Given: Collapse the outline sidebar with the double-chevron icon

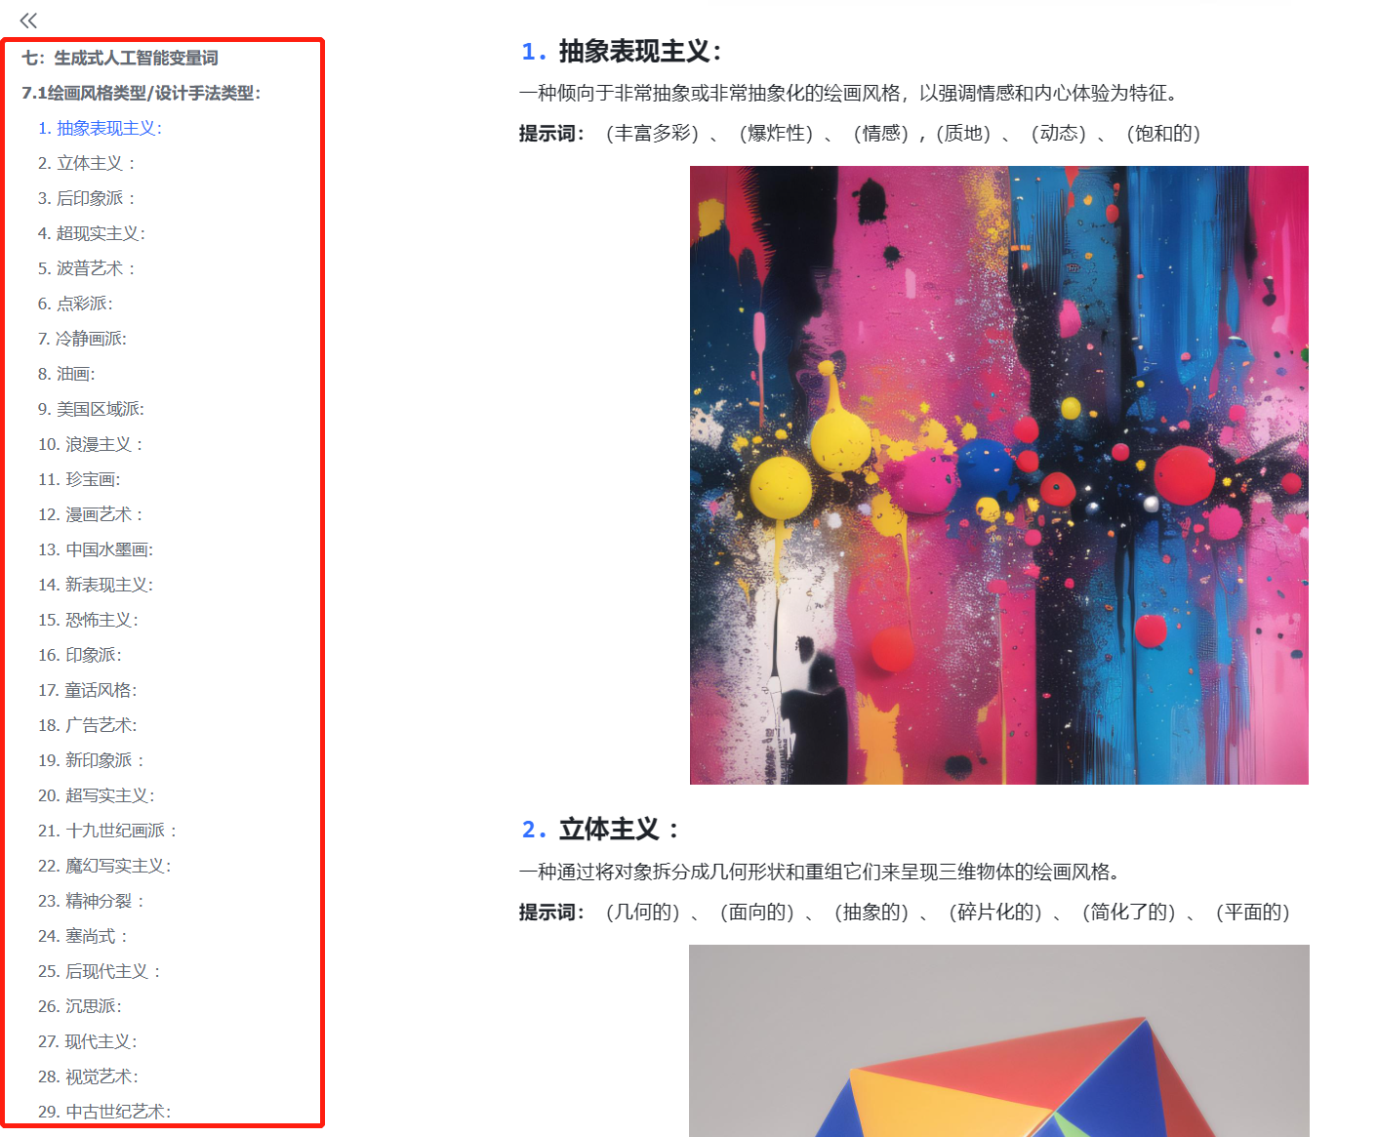Looking at the screenshot, I should pos(28,20).
